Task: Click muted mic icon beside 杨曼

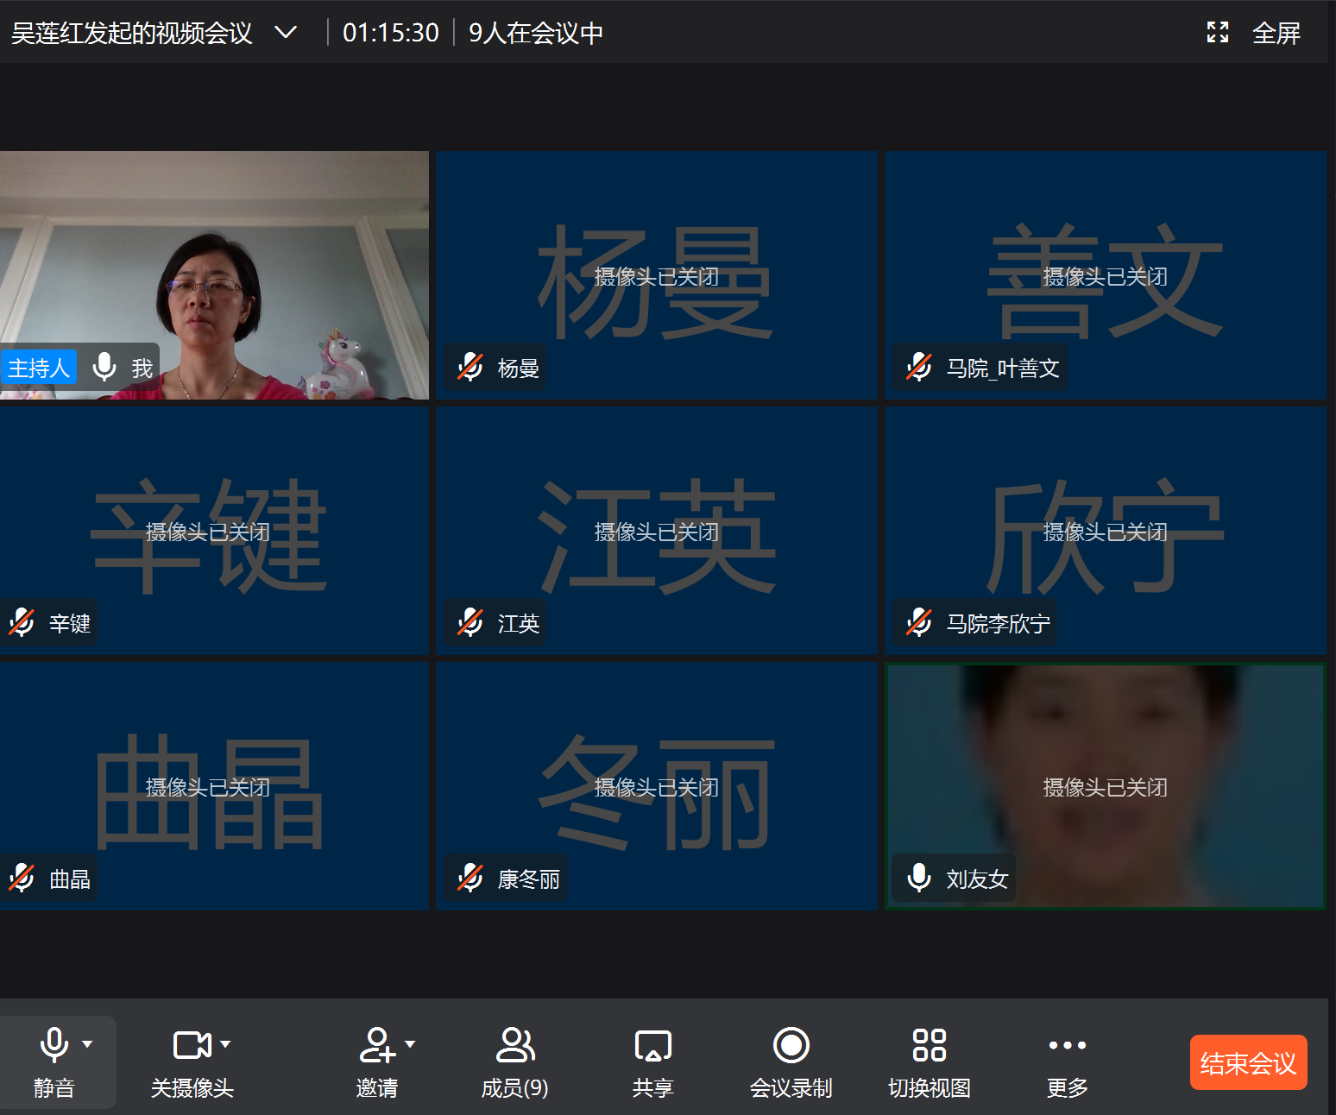Action: tap(470, 368)
